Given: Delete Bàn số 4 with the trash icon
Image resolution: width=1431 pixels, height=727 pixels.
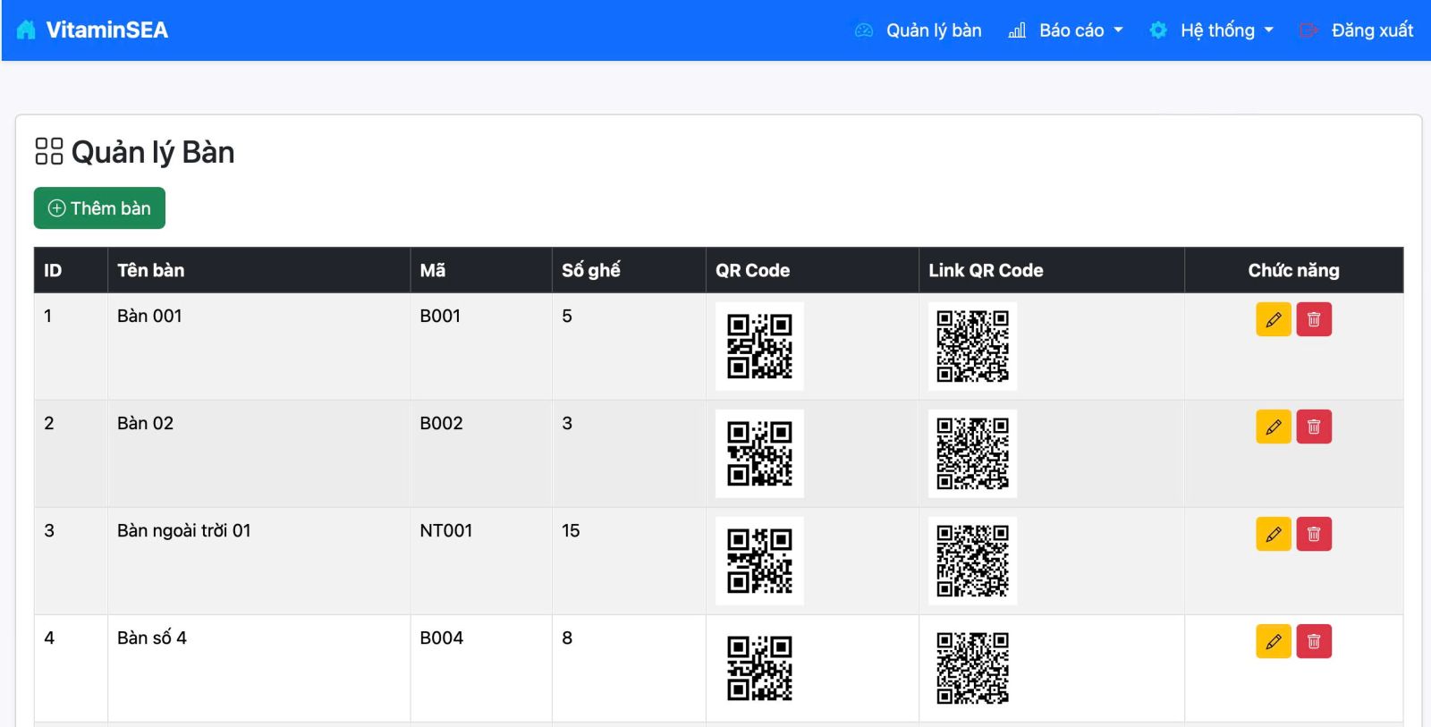Looking at the screenshot, I should 1314,642.
